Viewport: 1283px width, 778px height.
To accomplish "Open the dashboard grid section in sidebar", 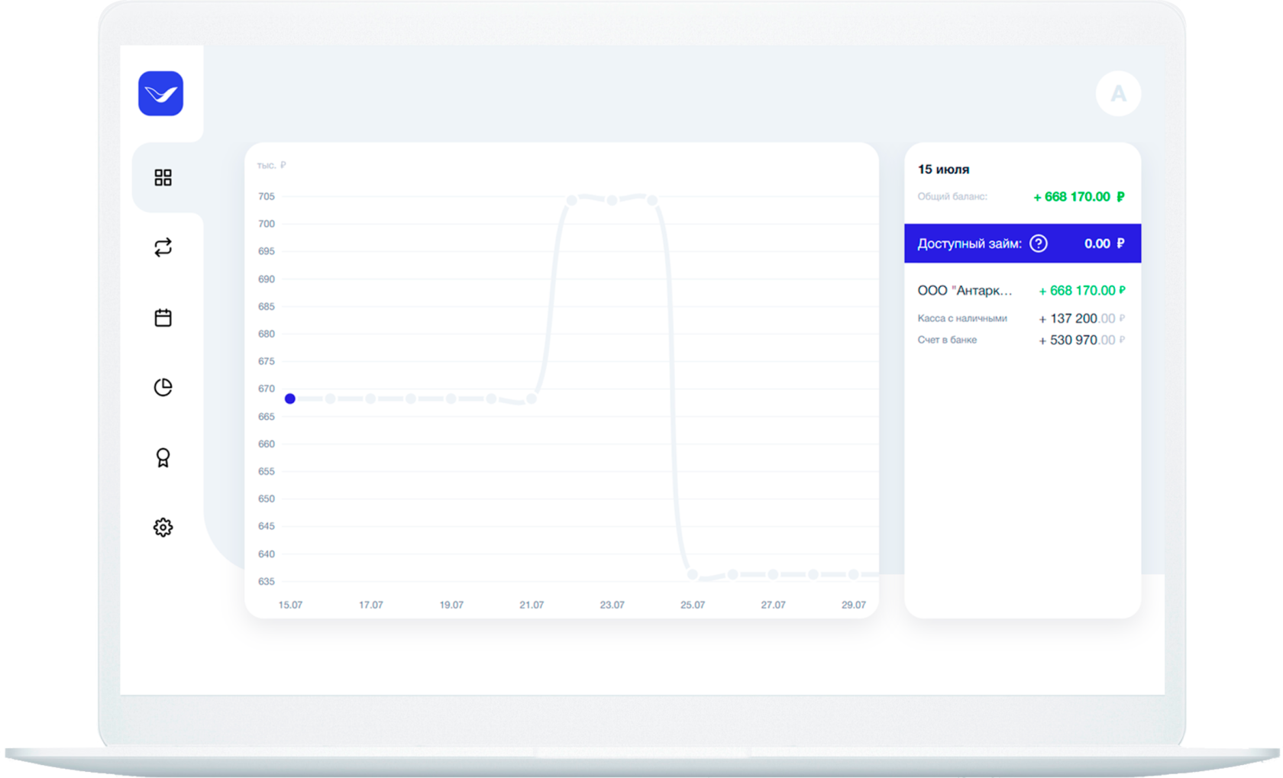I will (163, 178).
